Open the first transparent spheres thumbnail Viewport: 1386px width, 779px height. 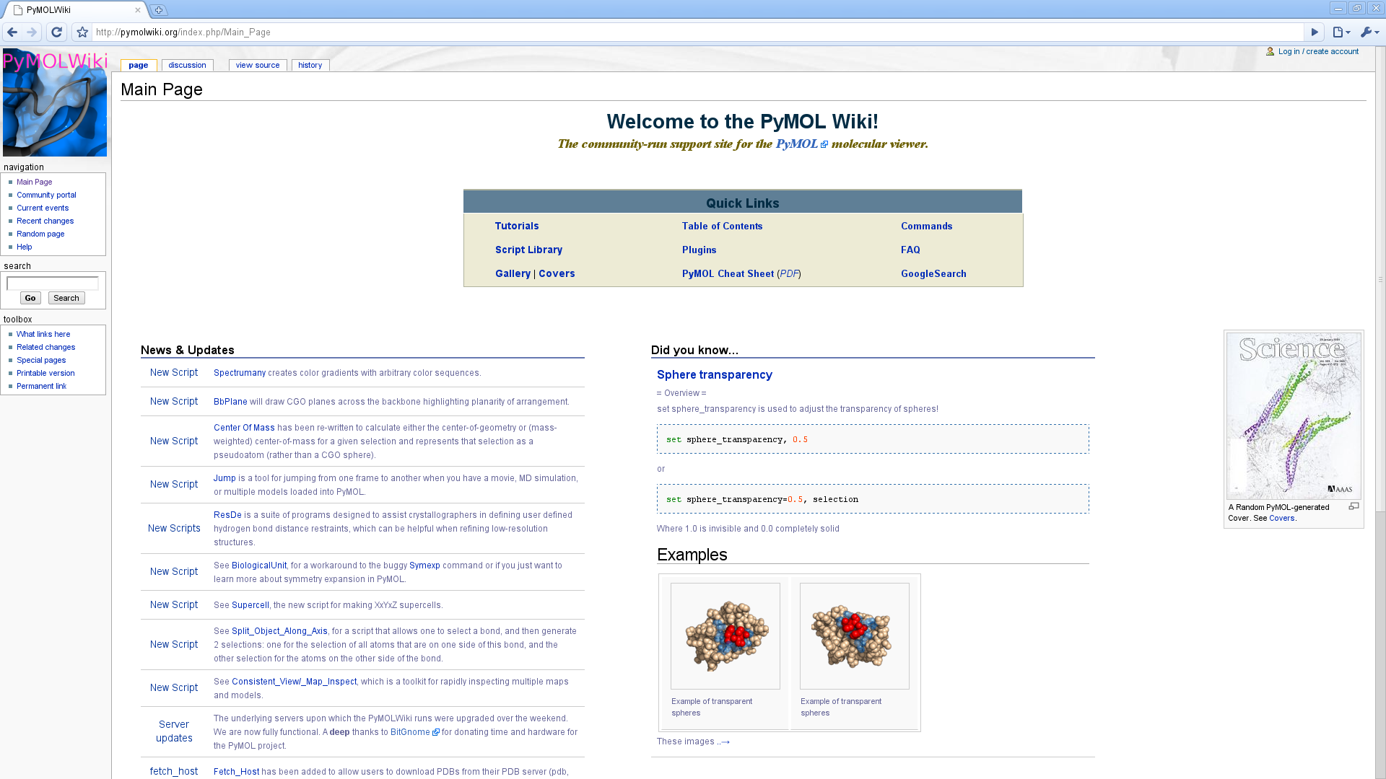click(725, 635)
